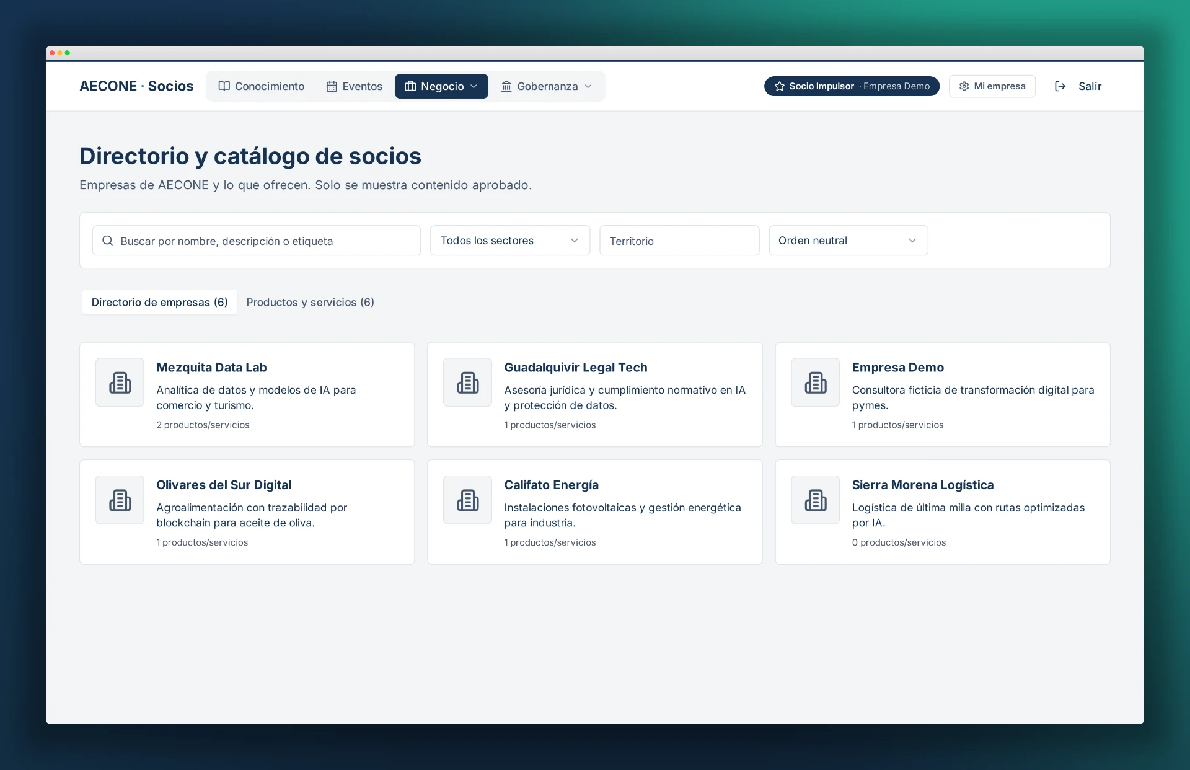This screenshot has width=1190, height=770.
Task: Click the calendar icon next to Eventos
Action: coord(332,86)
